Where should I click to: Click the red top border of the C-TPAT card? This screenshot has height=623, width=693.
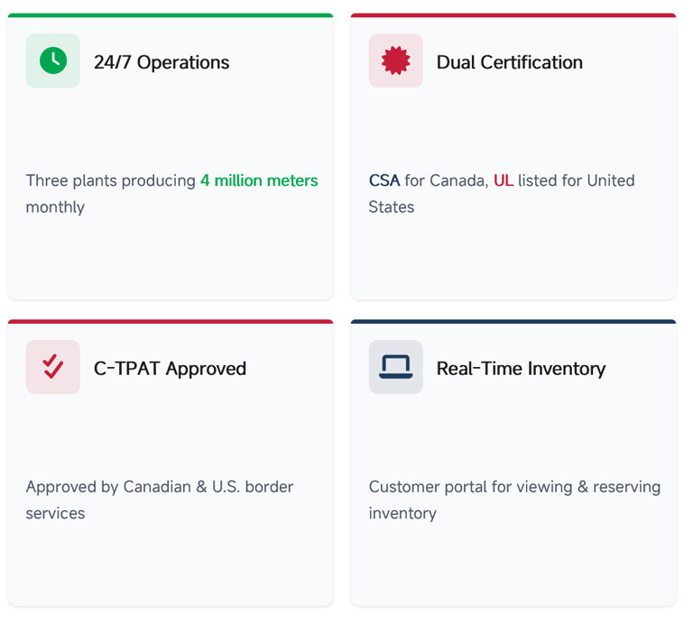tap(171, 322)
